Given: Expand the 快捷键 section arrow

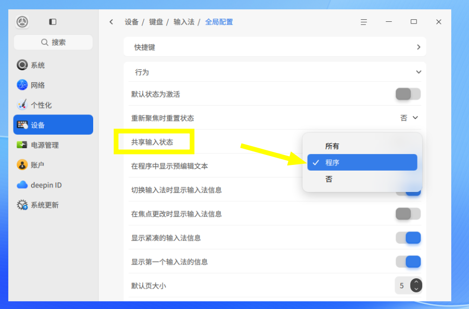Looking at the screenshot, I should (x=419, y=47).
